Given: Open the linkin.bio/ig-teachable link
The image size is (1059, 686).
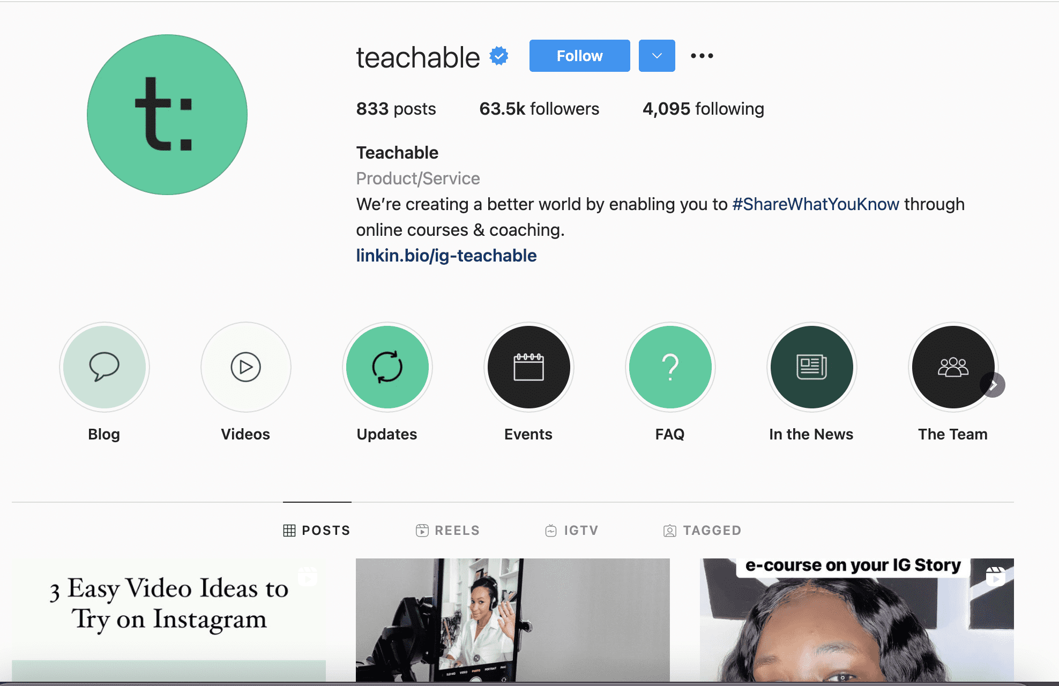Looking at the screenshot, I should click(x=446, y=256).
